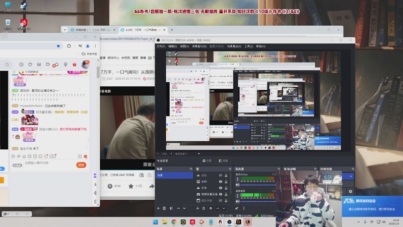This screenshot has height=227, width=403.
Task: Click the red gift icon in Bilibili header
Action: [x=74, y=65]
